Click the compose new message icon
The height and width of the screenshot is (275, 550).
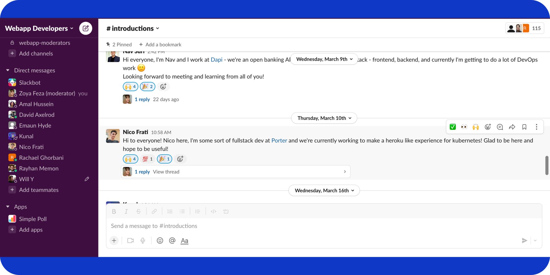tap(86, 28)
